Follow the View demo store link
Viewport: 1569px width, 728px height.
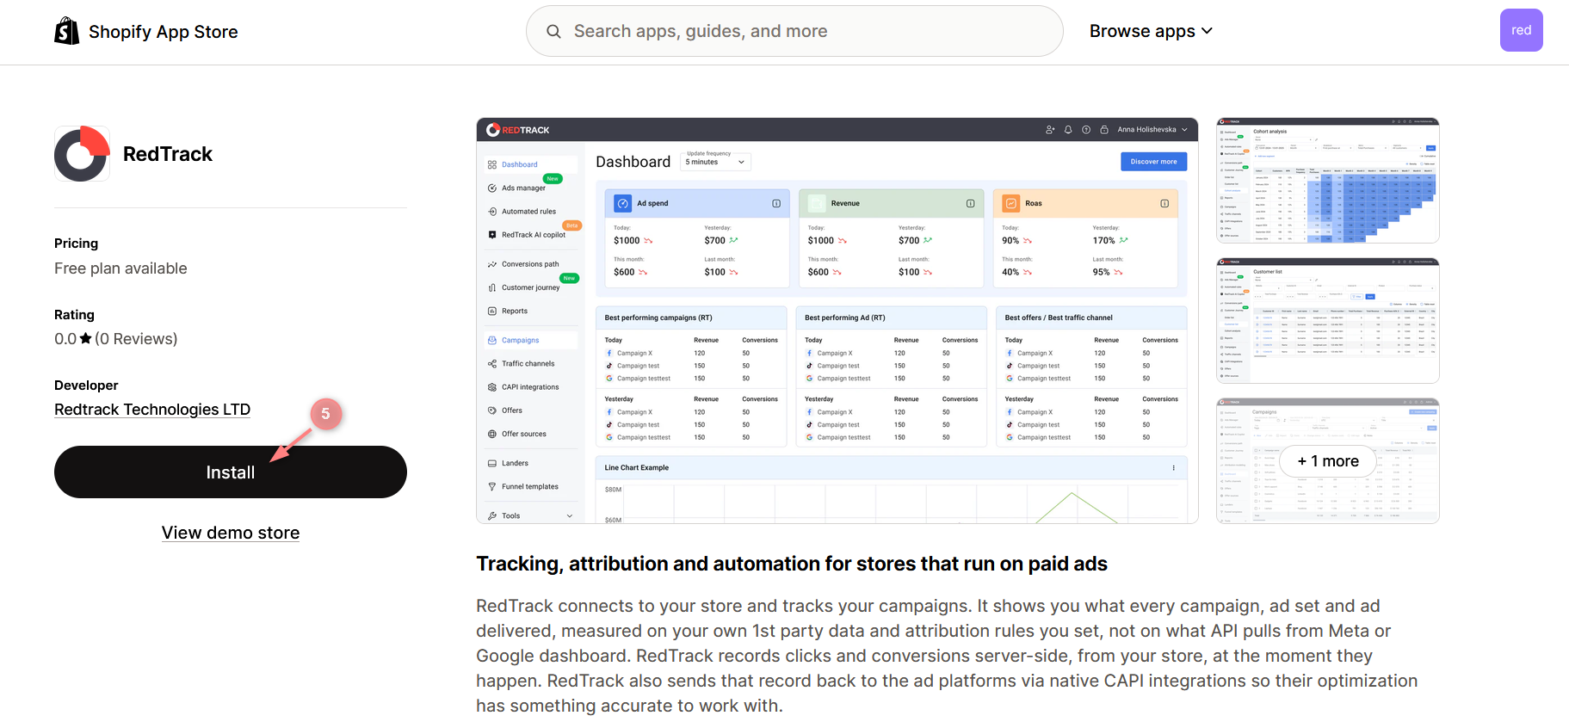click(231, 533)
